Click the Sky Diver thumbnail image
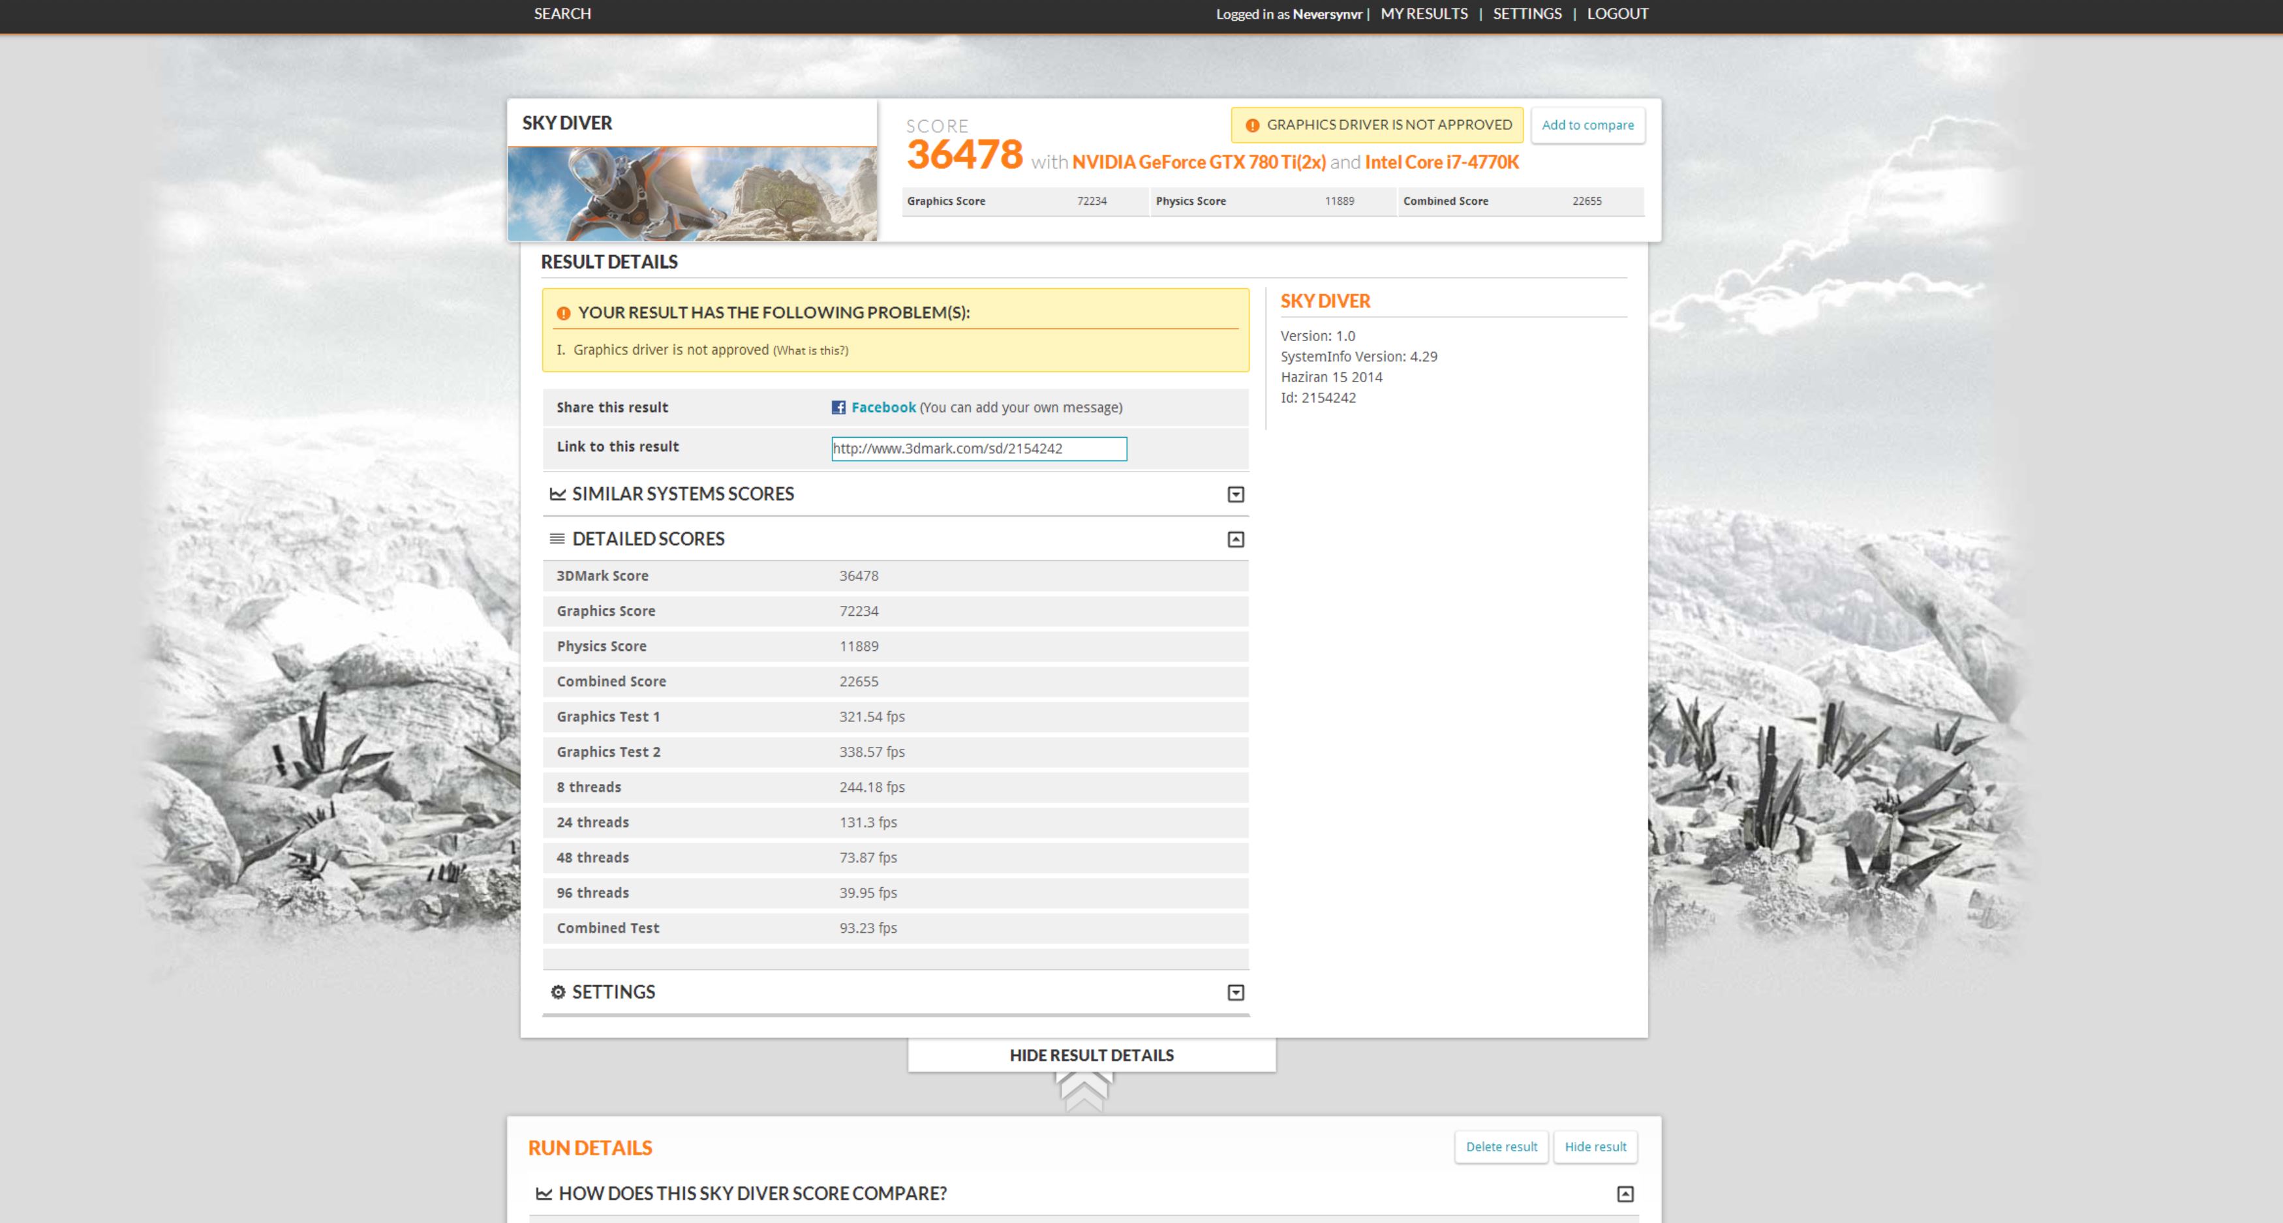Viewport: 2283px width, 1223px height. pyautogui.click(x=692, y=194)
